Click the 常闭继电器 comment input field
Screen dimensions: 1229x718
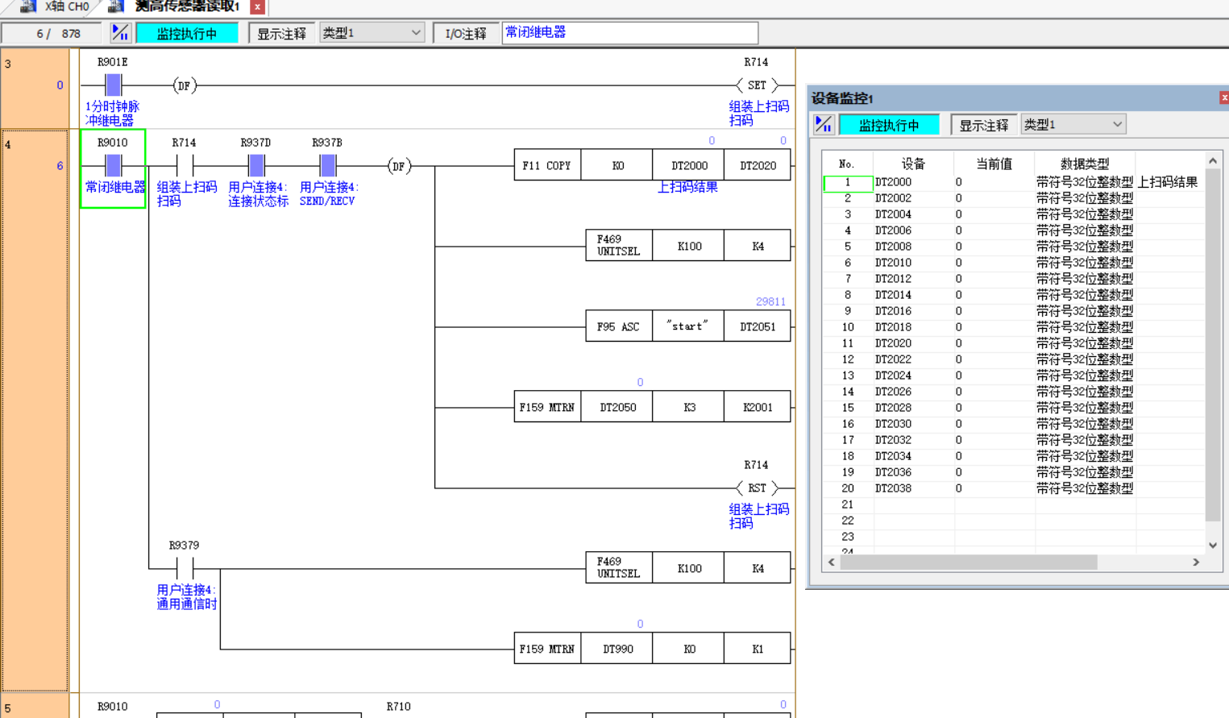(x=629, y=33)
